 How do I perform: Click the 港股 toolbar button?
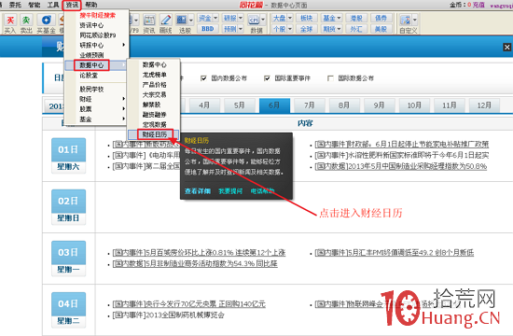(356, 18)
